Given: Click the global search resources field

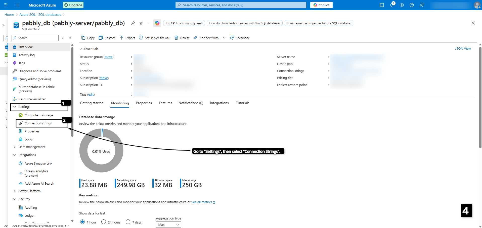Looking at the screenshot, I should (241, 5).
